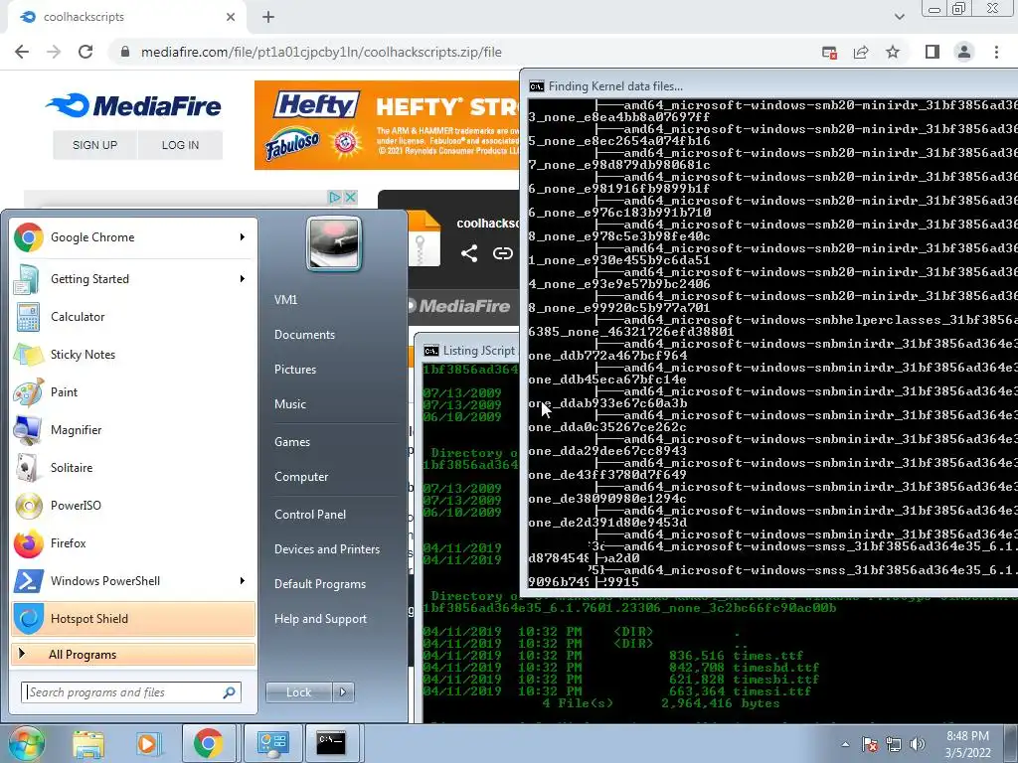Share this page icon in Chrome toolbar
1018x763 pixels.
pos(861,53)
